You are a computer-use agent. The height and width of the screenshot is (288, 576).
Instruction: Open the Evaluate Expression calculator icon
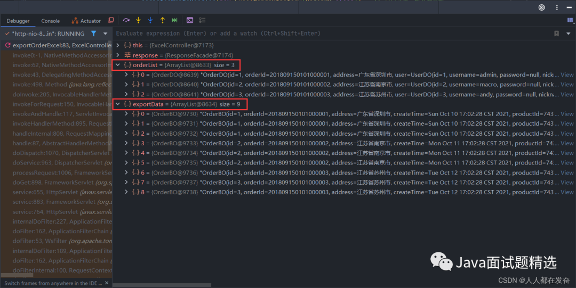click(x=189, y=20)
